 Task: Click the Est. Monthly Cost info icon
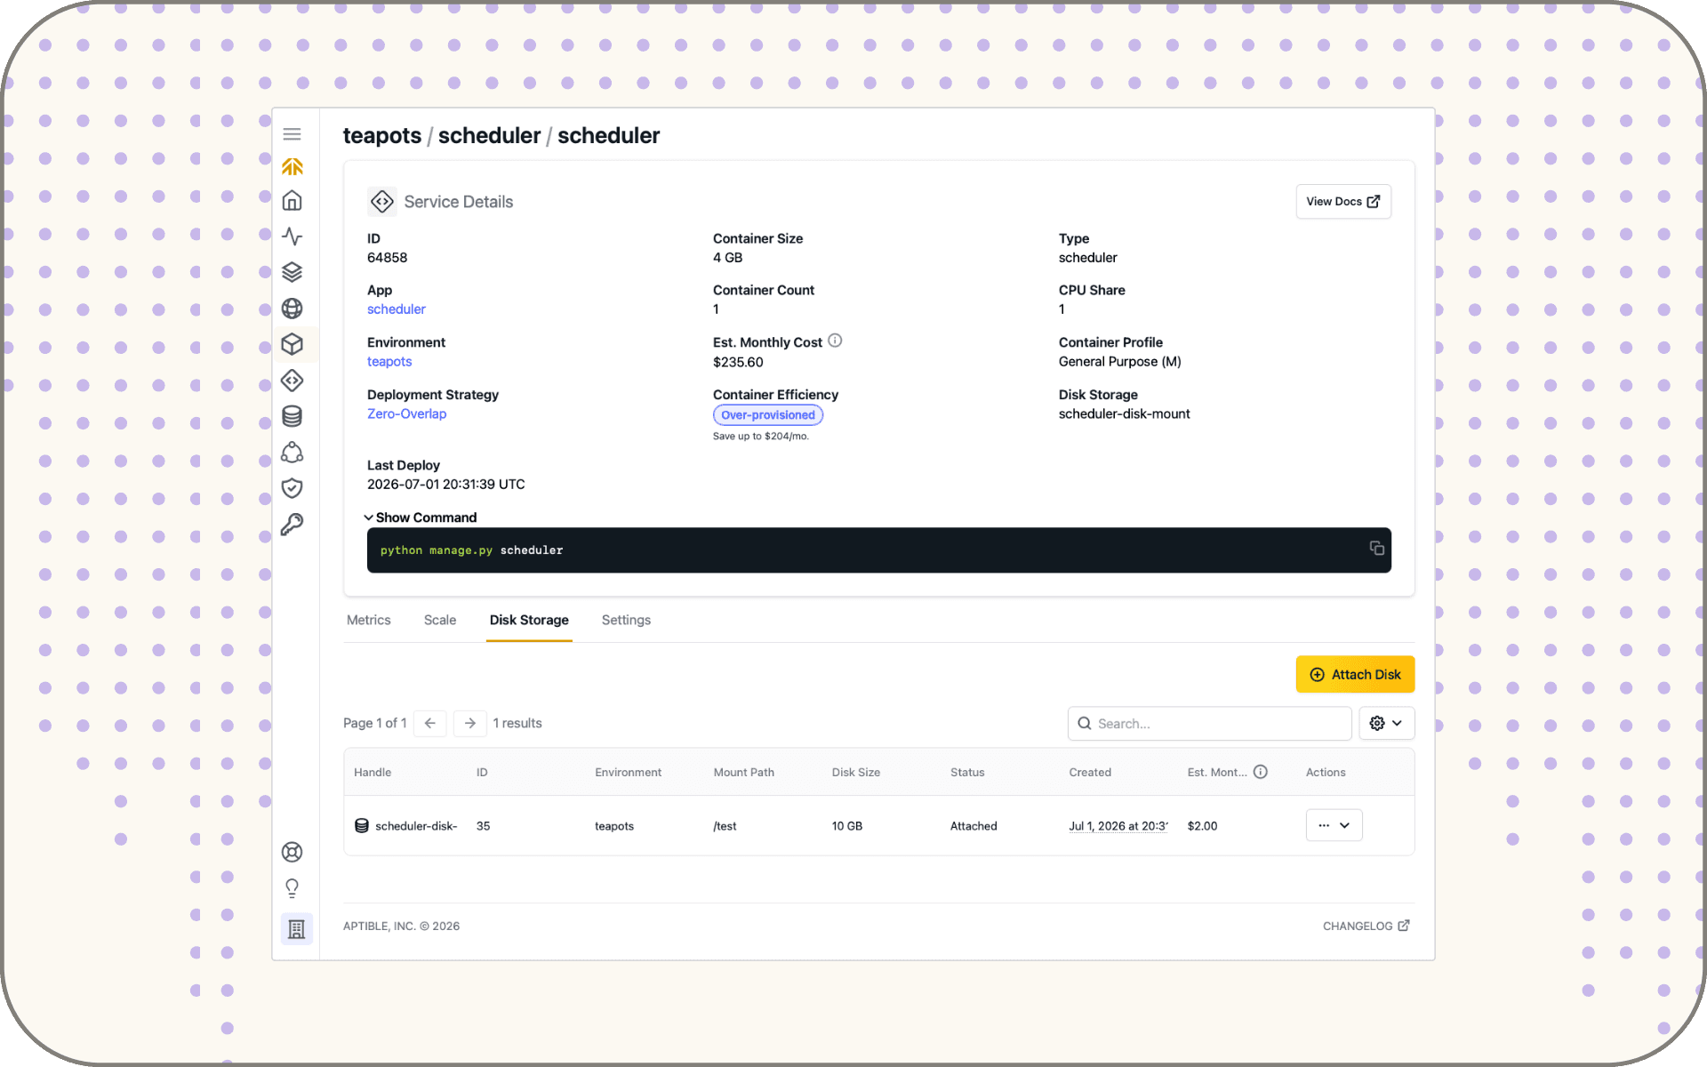[835, 341]
